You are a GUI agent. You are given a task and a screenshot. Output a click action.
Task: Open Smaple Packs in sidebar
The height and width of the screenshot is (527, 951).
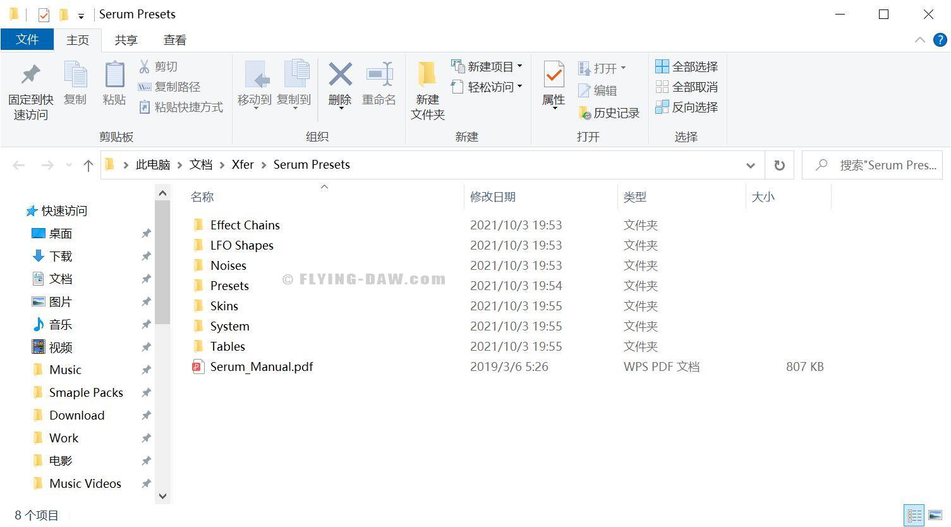click(x=86, y=392)
